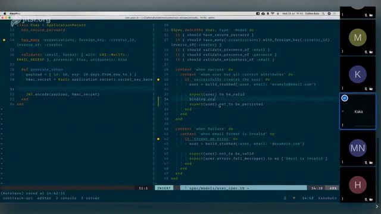This screenshot has width=381, height=214.
Task: Click 'expect(user).not_to be_persisted' line
Action: pos(226,104)
